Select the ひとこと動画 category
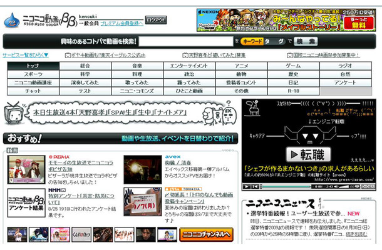Image resolution: width=382 pixels, height=250 pixels. 189,91
